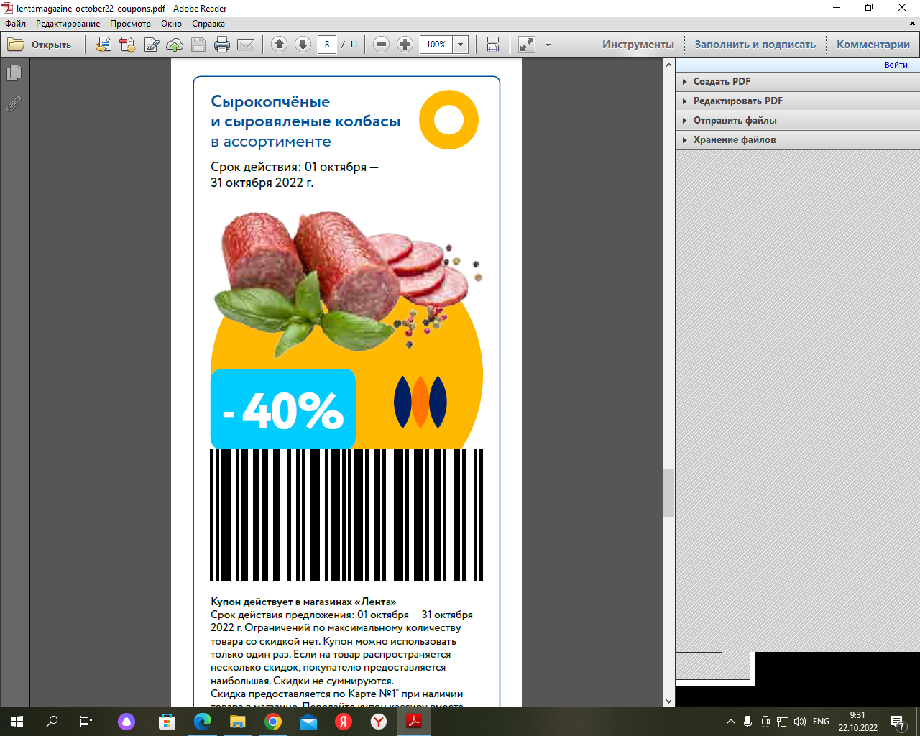Show hidden system tray icons
This screenshot has width=920, height=736.
click(x=731, y=722)
